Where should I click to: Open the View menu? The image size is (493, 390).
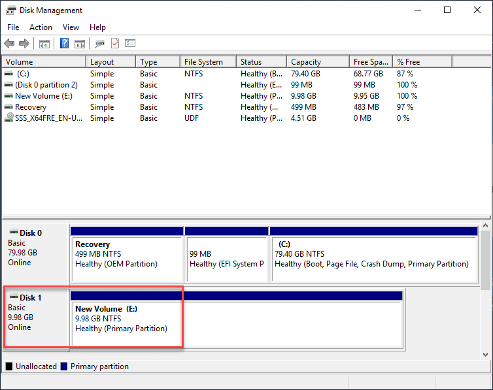(x=71, y=27)
